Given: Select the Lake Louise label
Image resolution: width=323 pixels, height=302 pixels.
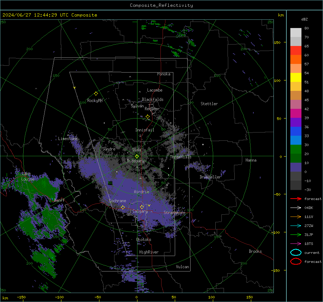Looking at the screenshot, I should 28,176.
